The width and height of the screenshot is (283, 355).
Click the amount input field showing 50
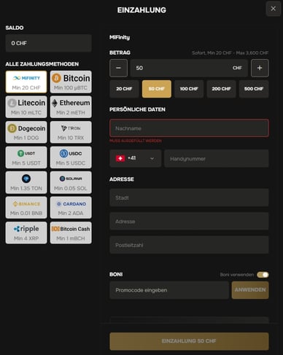pyautogui.click(x=189, y=68)
